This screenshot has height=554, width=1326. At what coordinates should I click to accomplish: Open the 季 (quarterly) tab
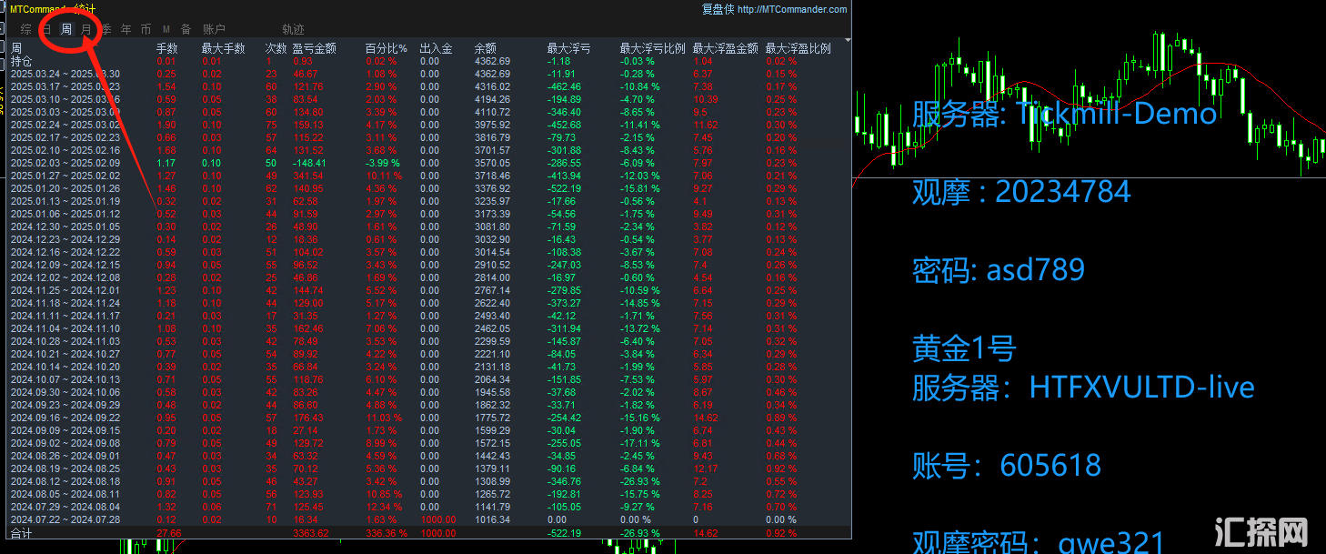106,29
